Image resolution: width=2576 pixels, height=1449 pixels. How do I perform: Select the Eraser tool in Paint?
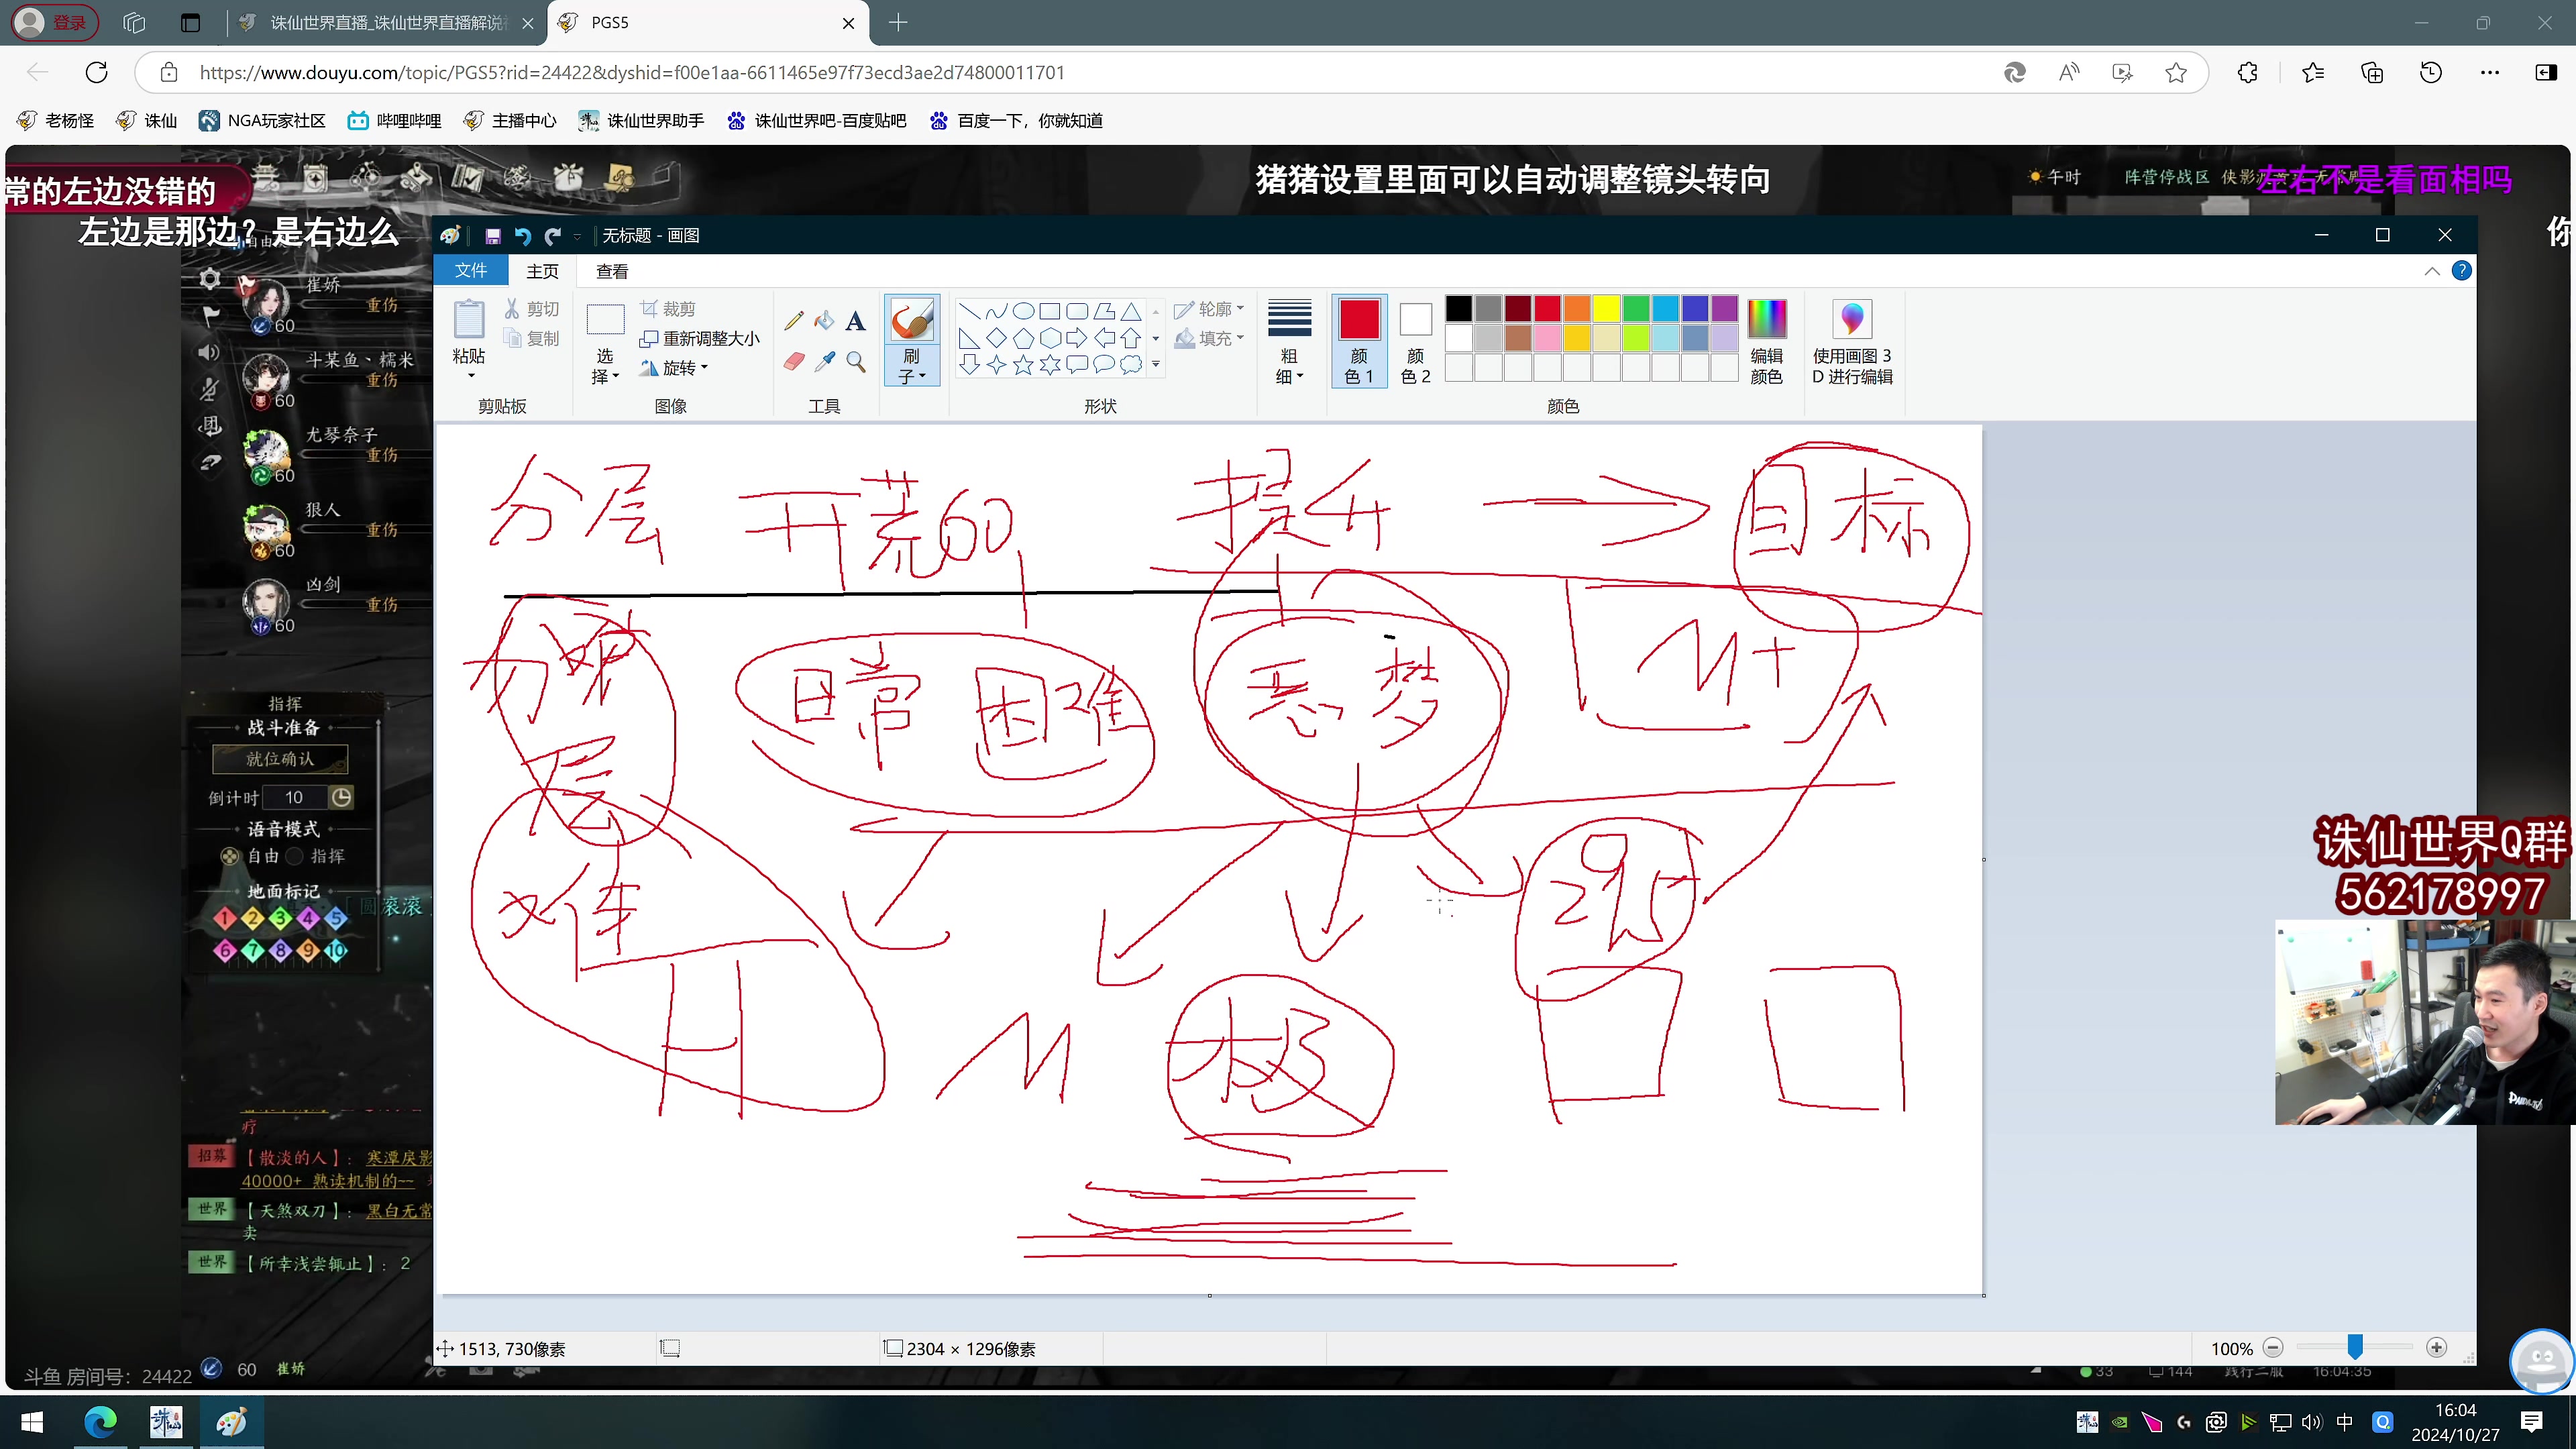(794, 361)
